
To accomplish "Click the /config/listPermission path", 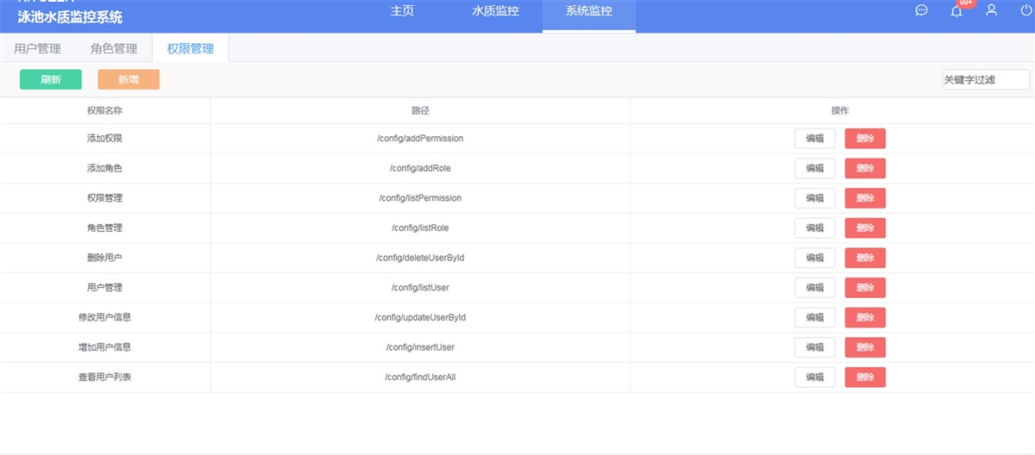I will 420,198.
